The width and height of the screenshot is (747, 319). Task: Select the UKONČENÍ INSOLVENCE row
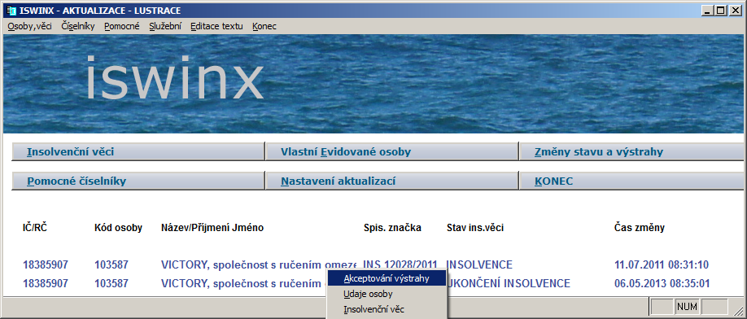(366, 284)
